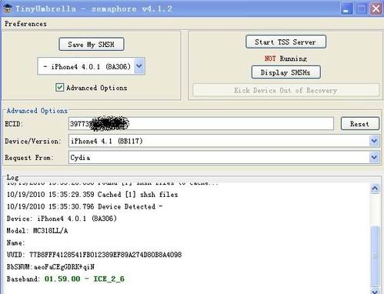Viewport: 384px width, 294px height.
Task: Open the Preferences menu
Action: tap(25, 24)
